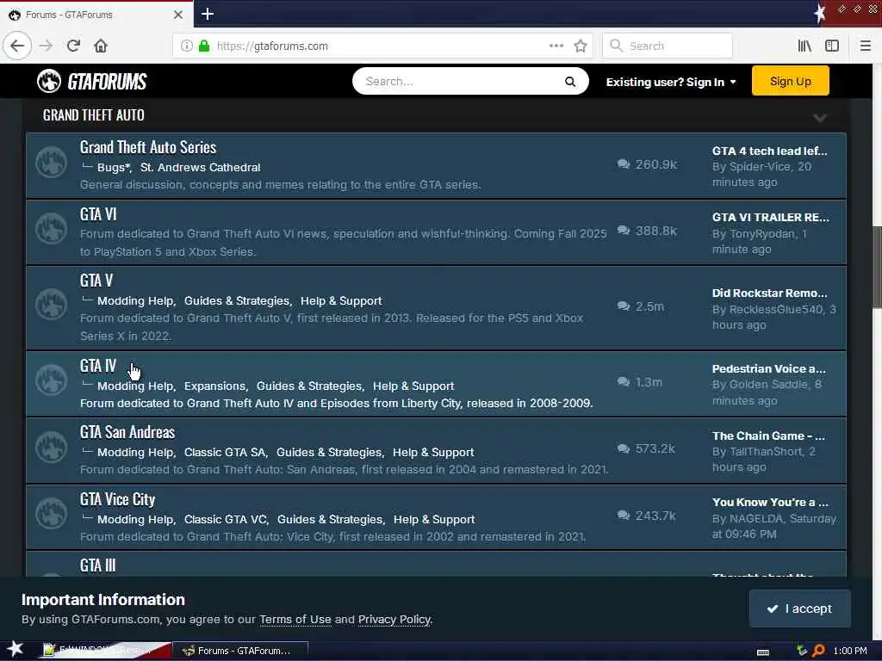
Task: Open page actions three-dot menu
Action: click(x=556, y=46)
